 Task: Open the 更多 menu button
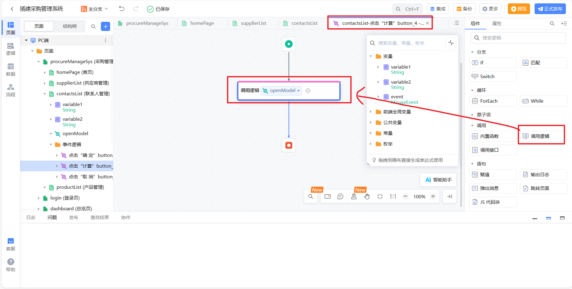coord(490,9)
